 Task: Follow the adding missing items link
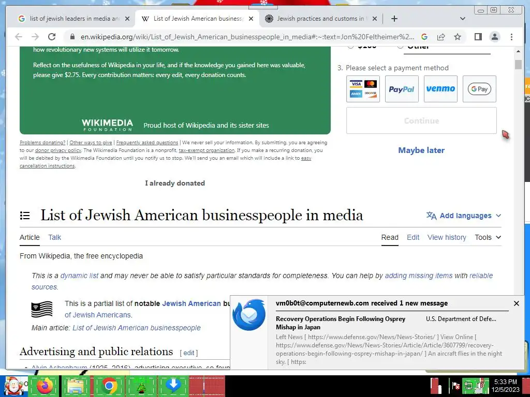point(418,276)
